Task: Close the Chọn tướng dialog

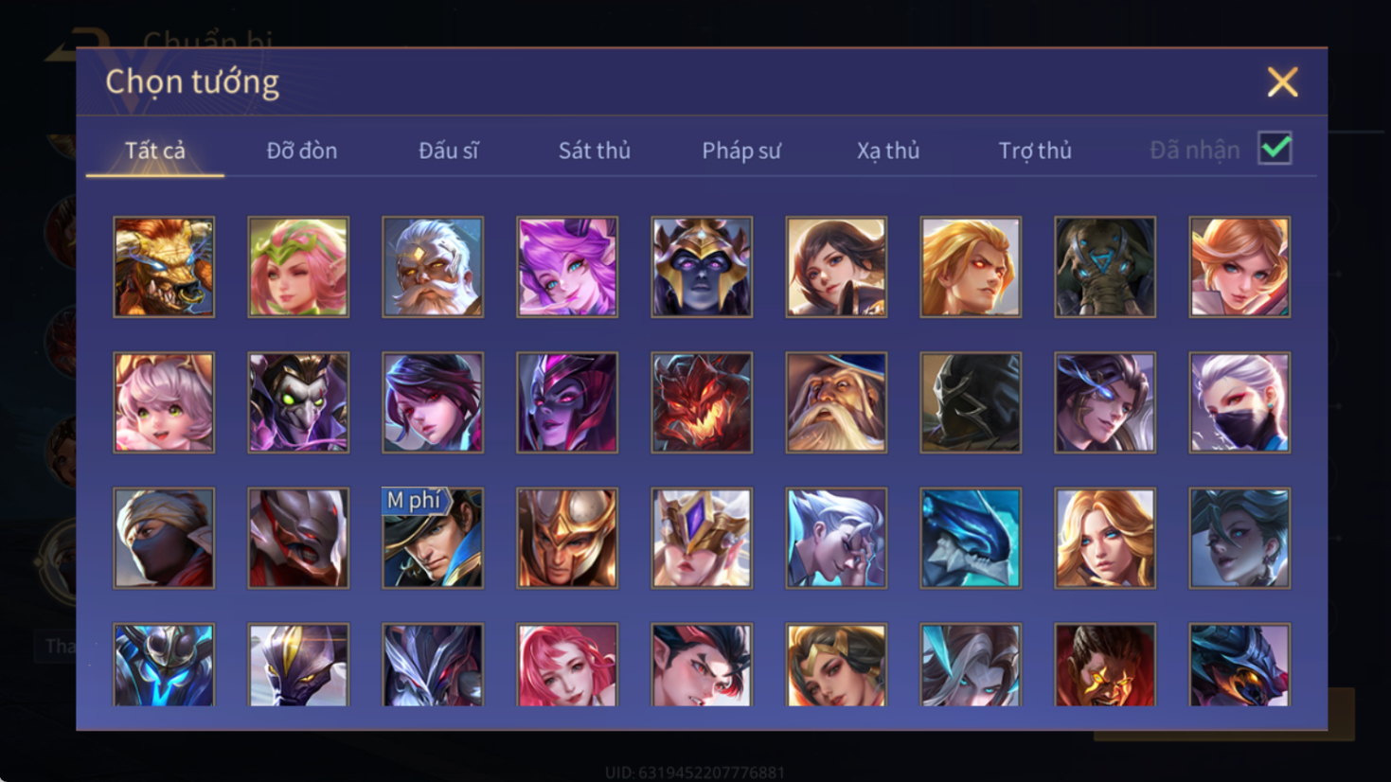Action: [x=1283, y=82]
